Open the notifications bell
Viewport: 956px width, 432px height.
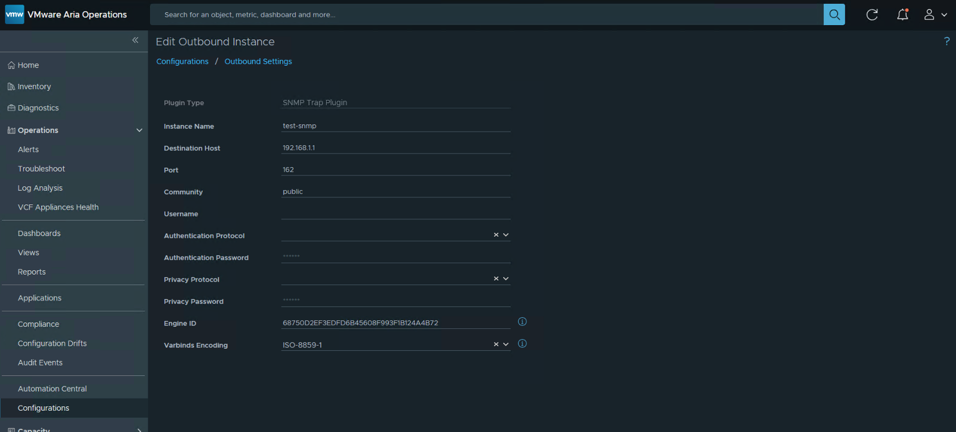click(x=903, y=14)
